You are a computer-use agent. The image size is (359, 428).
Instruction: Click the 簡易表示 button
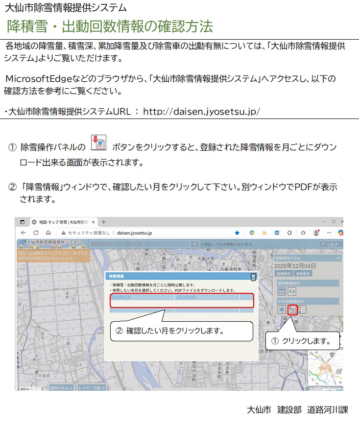coord(303,274)
